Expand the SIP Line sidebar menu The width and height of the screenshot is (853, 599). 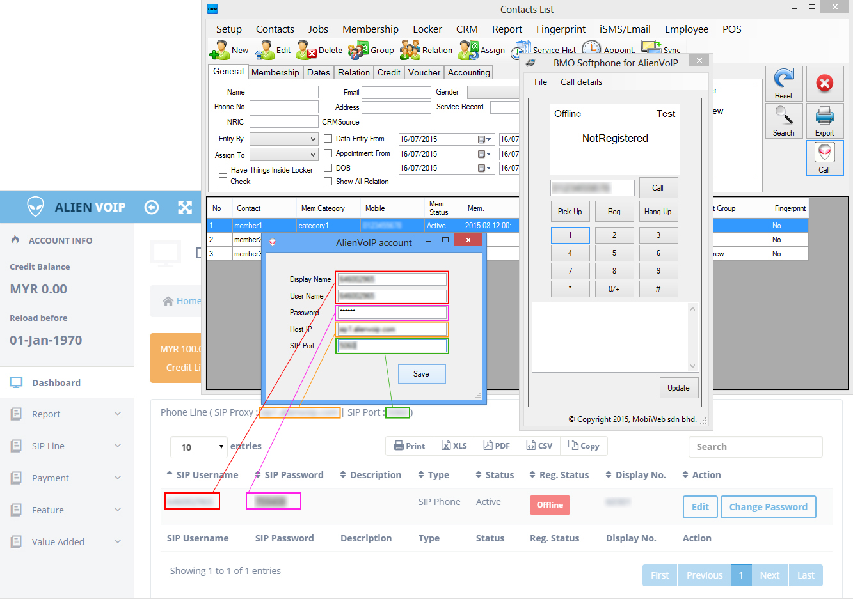67,446
